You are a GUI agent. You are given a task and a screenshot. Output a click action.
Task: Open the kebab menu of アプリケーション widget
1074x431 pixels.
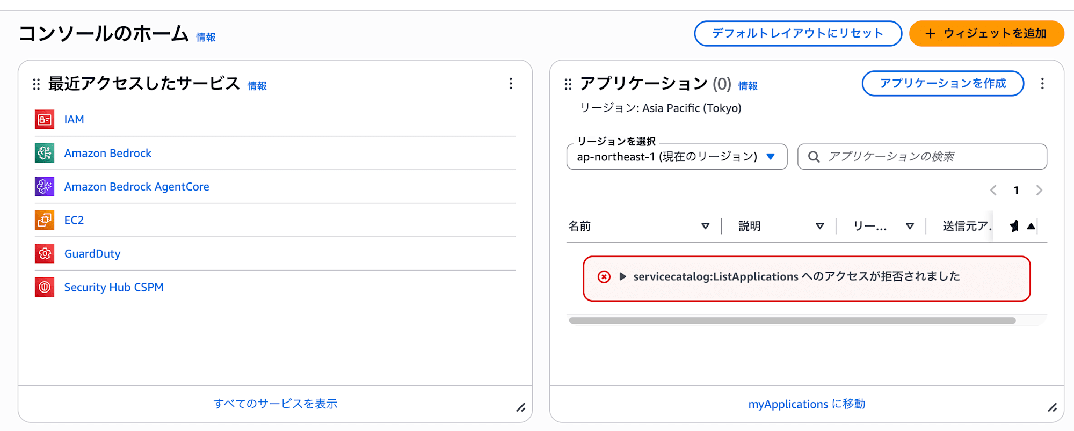pyautogui.click(x=1042, y=83)
